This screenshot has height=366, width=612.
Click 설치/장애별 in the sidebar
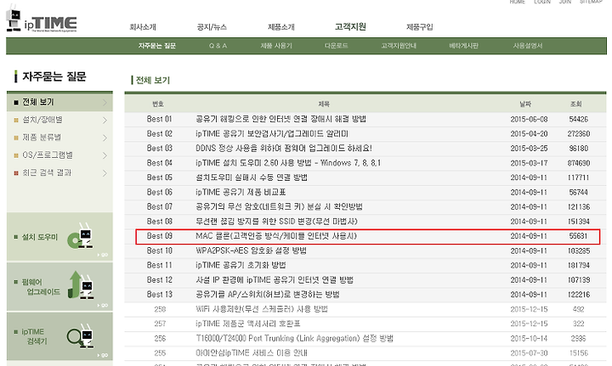[x=42, y=120]
